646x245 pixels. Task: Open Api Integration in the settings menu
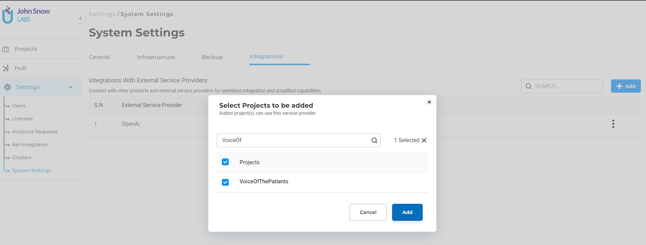coord(30,144)
